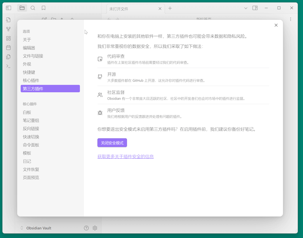303x238 pixels.
Task: Create new canvas via ribbon icon
Action: (8, 38)
